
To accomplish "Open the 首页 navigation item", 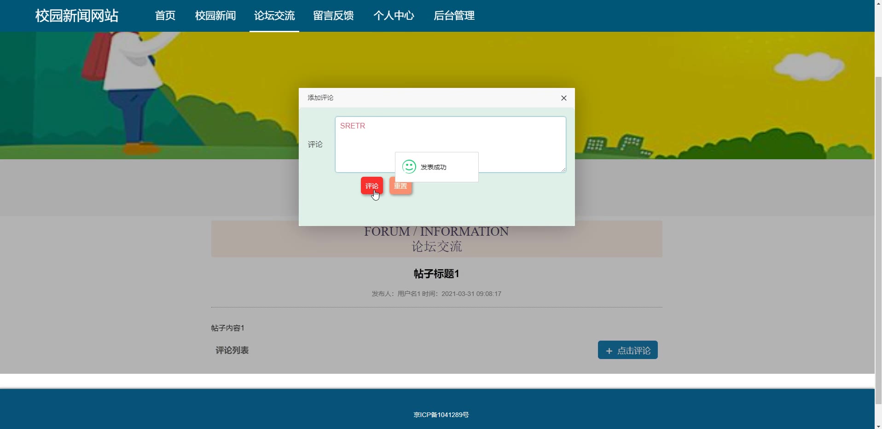I will pos(165,16).
